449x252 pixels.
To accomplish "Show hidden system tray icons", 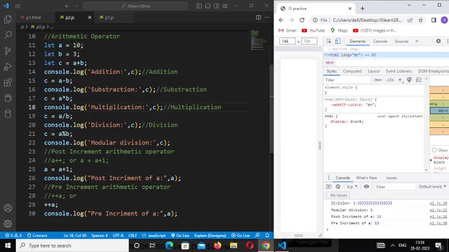I will 393,245.
